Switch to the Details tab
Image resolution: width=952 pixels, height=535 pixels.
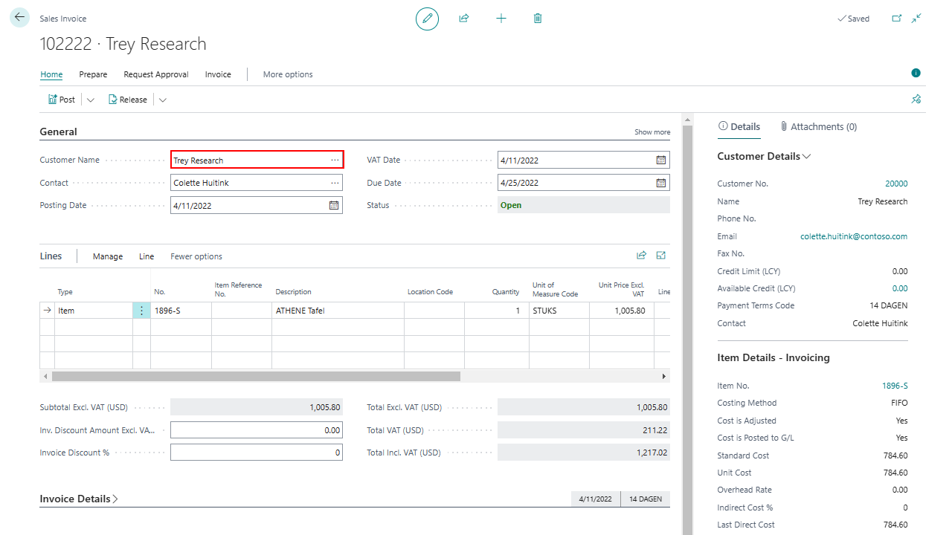pos(739,127)
